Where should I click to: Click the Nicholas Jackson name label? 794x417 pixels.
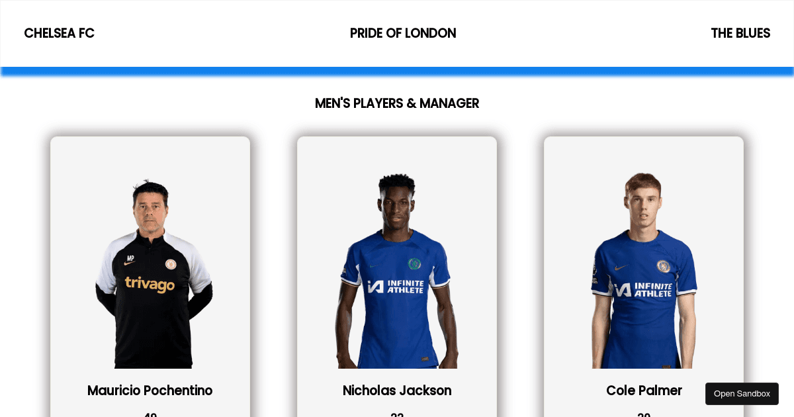(x=397, y=391)
